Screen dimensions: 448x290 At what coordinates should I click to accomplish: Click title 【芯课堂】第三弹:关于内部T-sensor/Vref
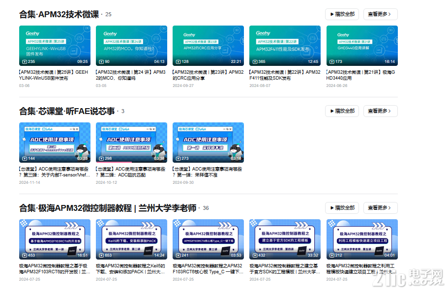[x=54, y=172]
